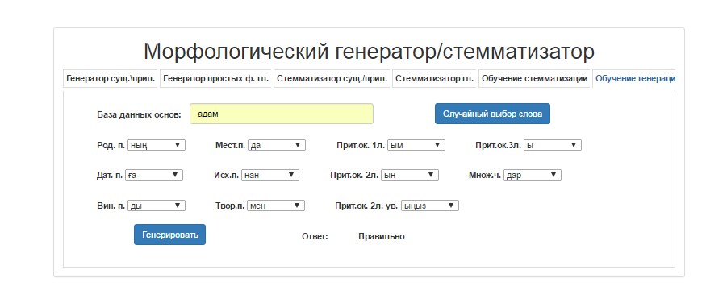The width and height of the screenshot is (727, 299).
Task: Click the База данных основ: label
Action: tap(139, 114)
